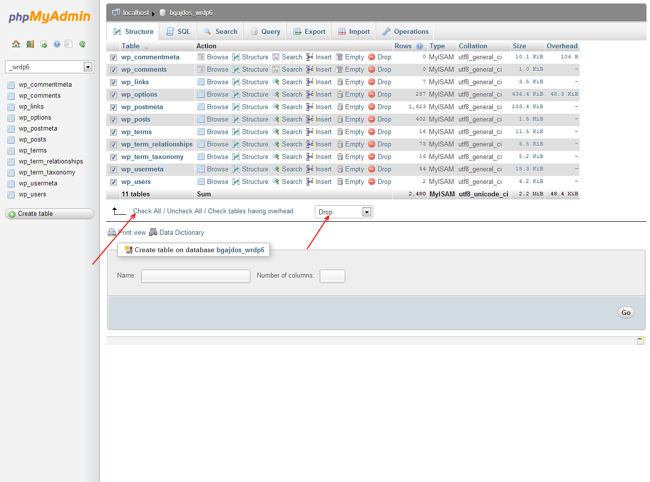Click the bgajdos_wrdp6 database breadcrumb
This screenshot has width=650, height=482.
(191, 12)
